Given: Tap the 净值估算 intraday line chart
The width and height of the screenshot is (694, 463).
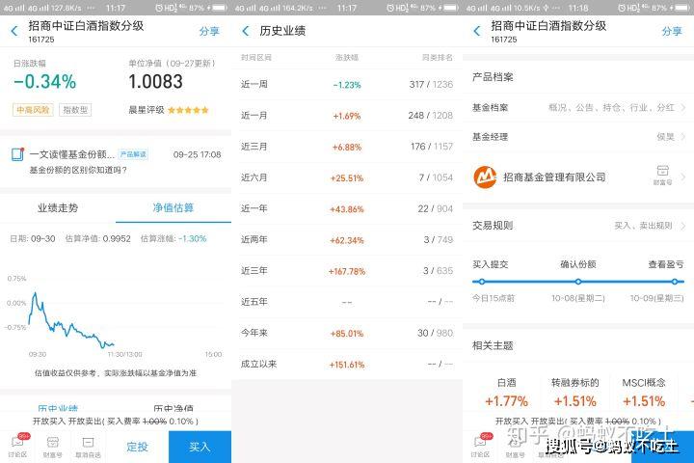Looking at the screenshot, I should tap(115, 314).
